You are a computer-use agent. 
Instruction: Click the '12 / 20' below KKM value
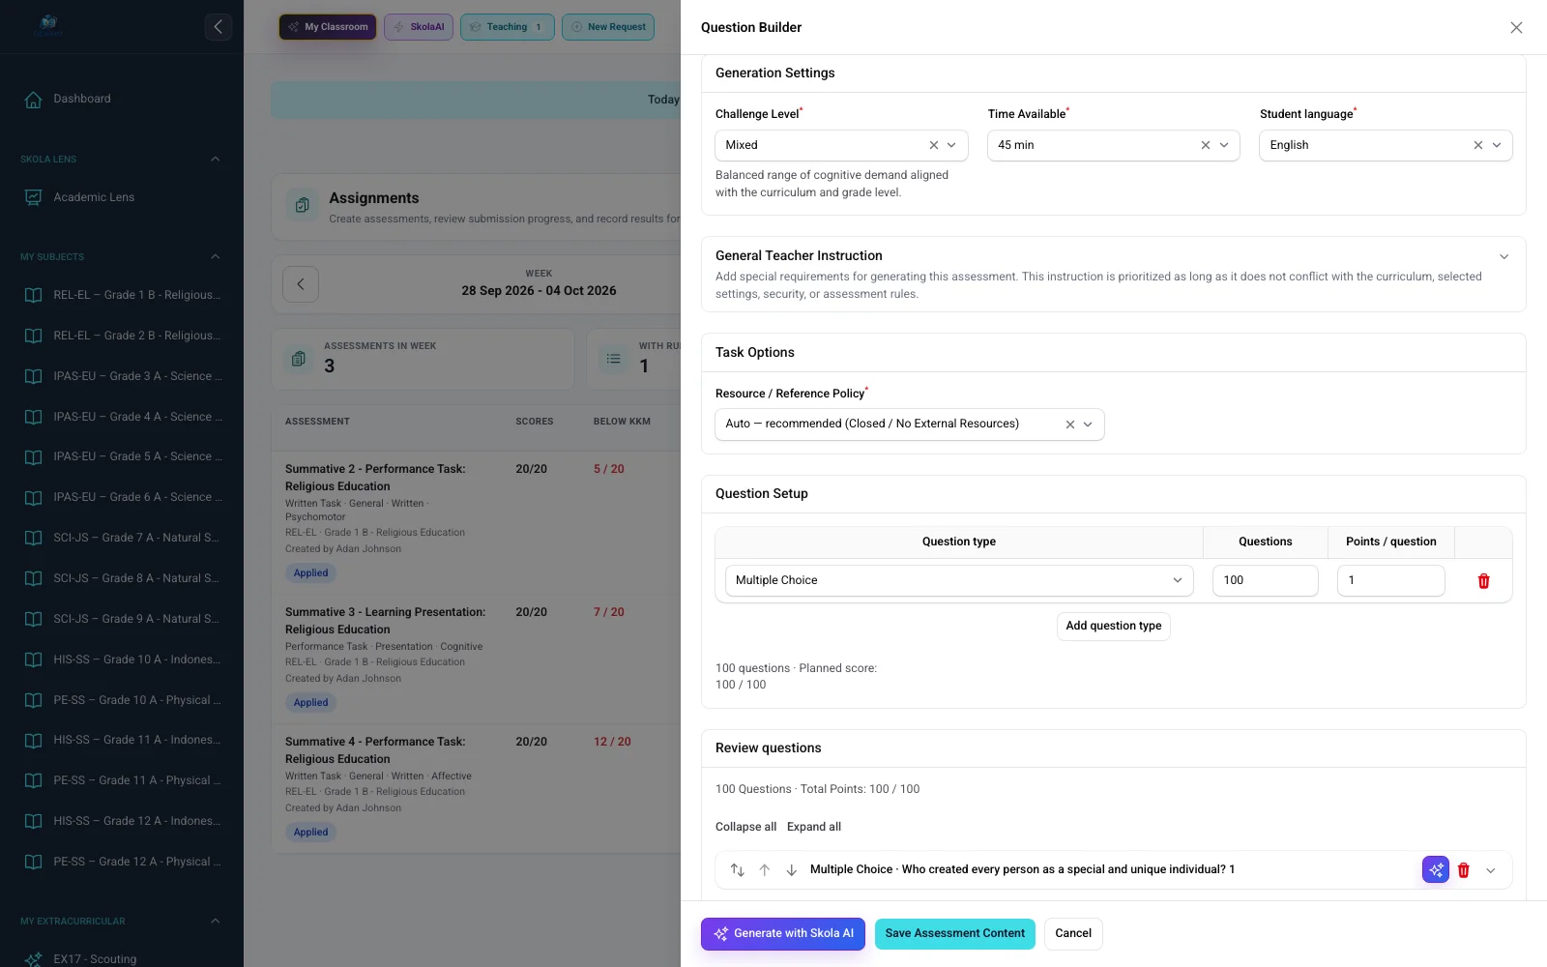[x=612, y=742]
